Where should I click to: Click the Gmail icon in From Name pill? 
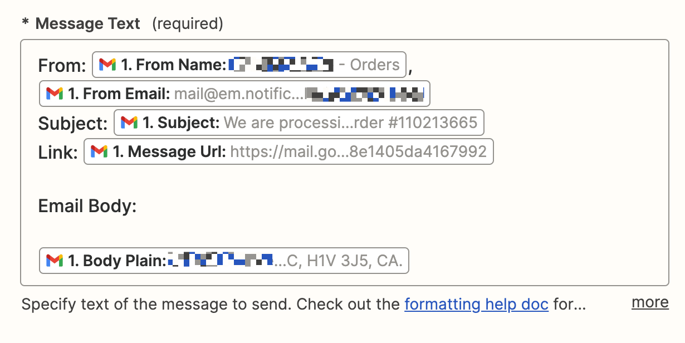(x=108, y=65)
